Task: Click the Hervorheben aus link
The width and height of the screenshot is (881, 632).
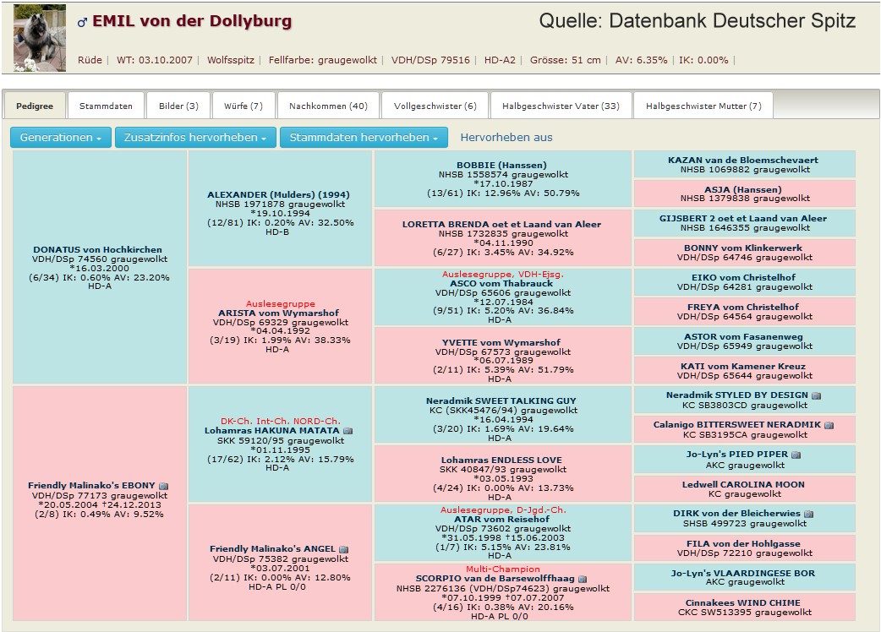Action: (x=506, y=137)
